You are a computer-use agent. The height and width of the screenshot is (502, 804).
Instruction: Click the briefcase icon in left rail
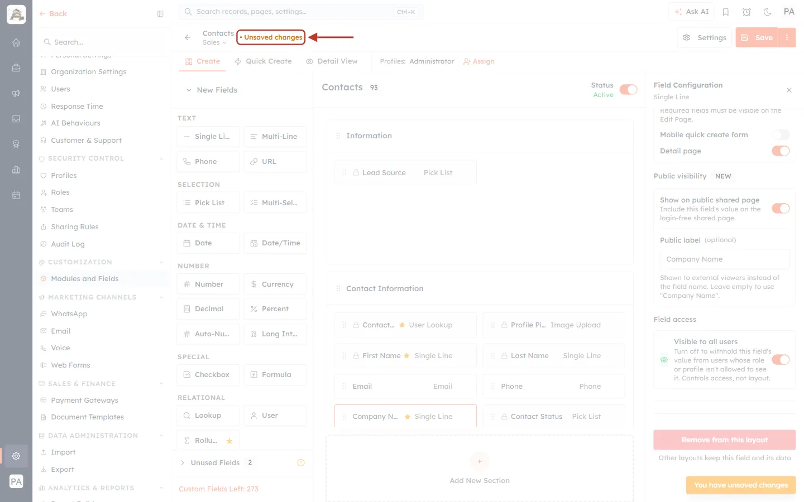tap(16, 68)
